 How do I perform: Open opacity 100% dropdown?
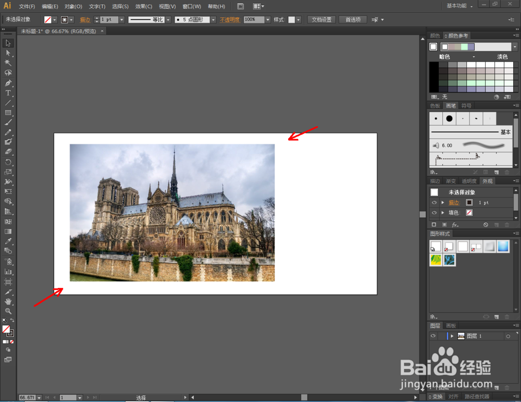[268, 20]
